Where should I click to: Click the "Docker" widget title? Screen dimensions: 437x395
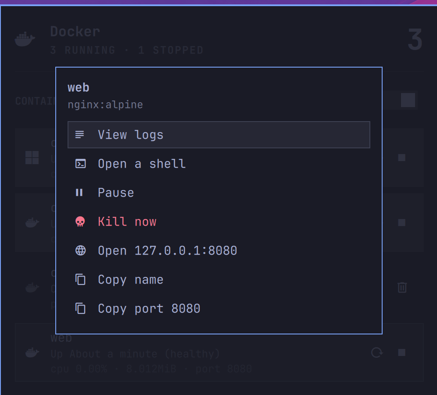click(75, 32)
